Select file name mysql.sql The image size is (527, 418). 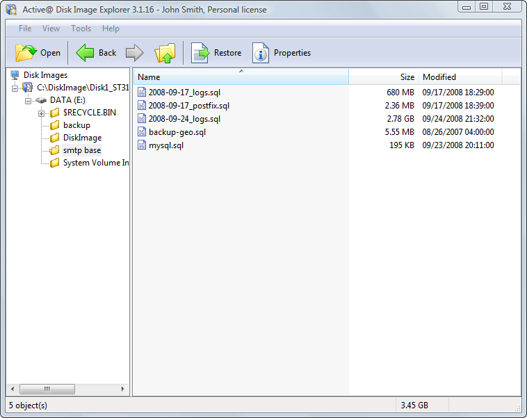tap(166, 145)
